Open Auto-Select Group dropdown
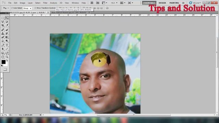The width and height of the screenshot is (219, 123). coord(27,8)
